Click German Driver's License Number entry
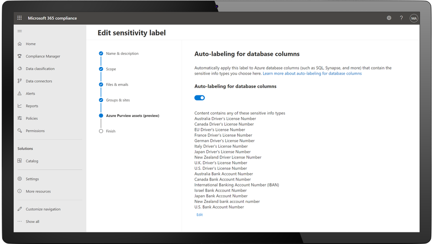The height and width of the screenshot is (244, 433). [x=225, y=140]
